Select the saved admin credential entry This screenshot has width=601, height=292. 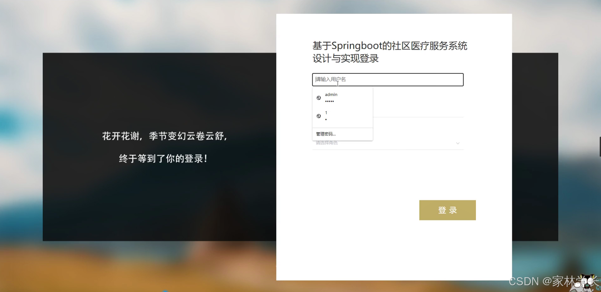pos(342,98)
